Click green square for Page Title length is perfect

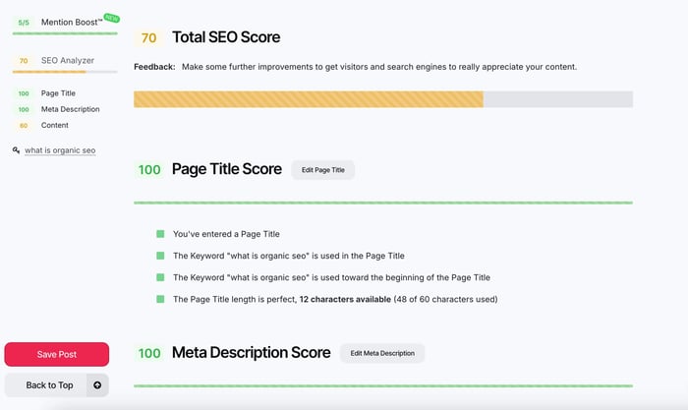160,299
